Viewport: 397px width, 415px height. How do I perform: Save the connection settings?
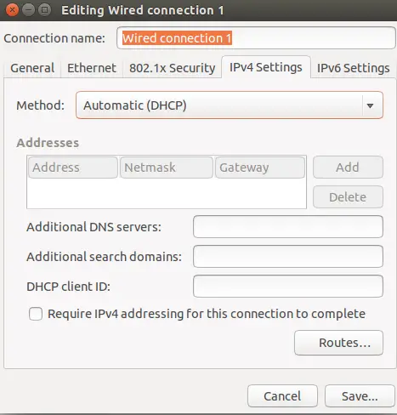click(360, 396)
